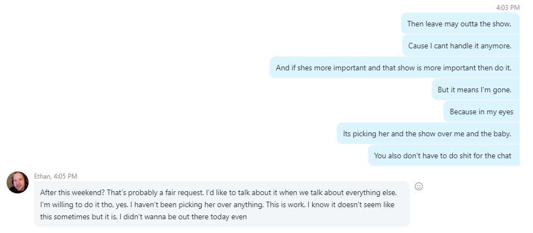Select the "Because in my eyes" message bubble
Viewport: 533px width, 233px height.
[x=481, y=112]
